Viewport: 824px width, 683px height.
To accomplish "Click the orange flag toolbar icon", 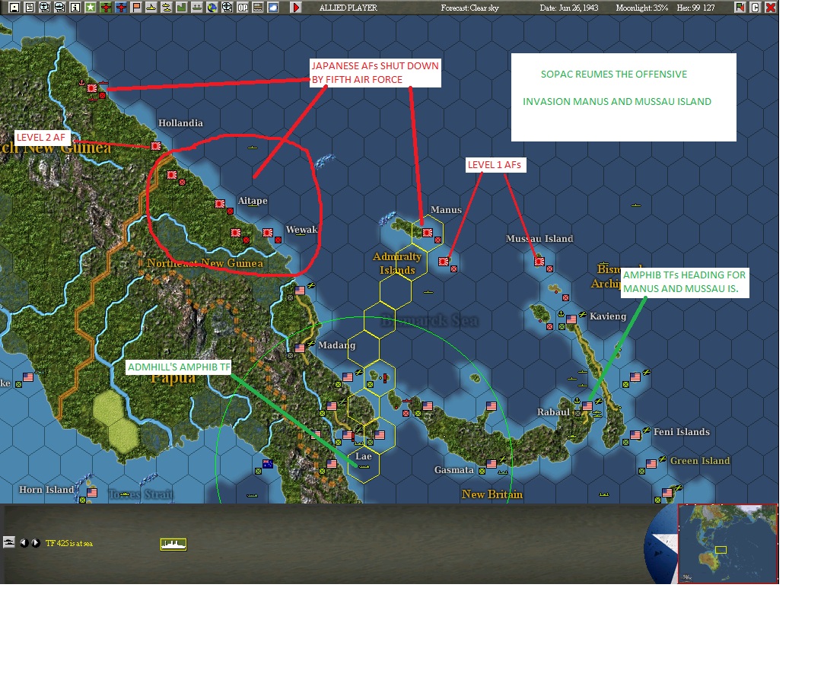I will point(136,8).
